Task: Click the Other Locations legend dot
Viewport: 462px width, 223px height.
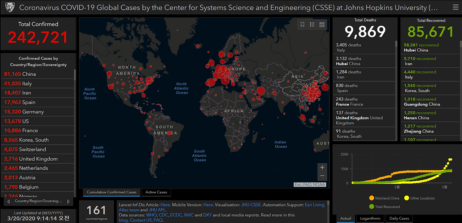Action: point(406,198)
